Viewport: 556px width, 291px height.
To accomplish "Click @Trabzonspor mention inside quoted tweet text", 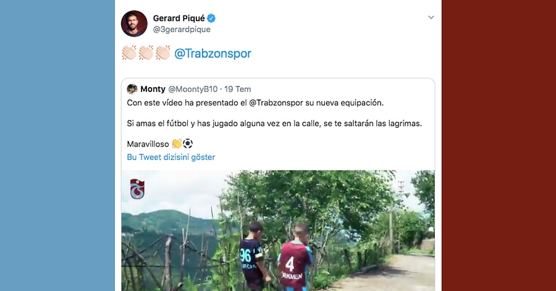I will click(x=276, y=103).
